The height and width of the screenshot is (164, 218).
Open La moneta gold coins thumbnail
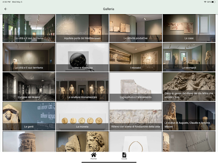coord(82,116)
